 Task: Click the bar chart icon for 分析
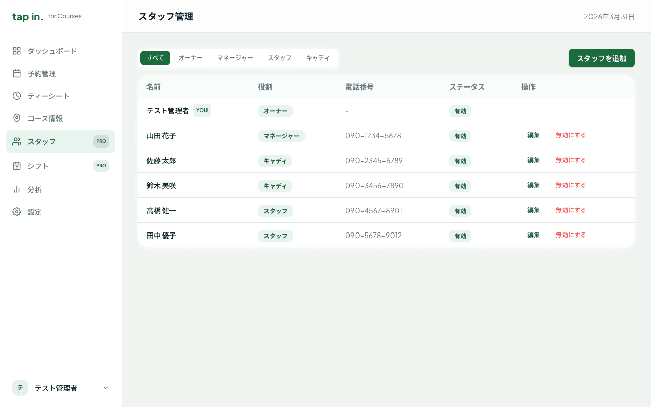click(17, 189)
